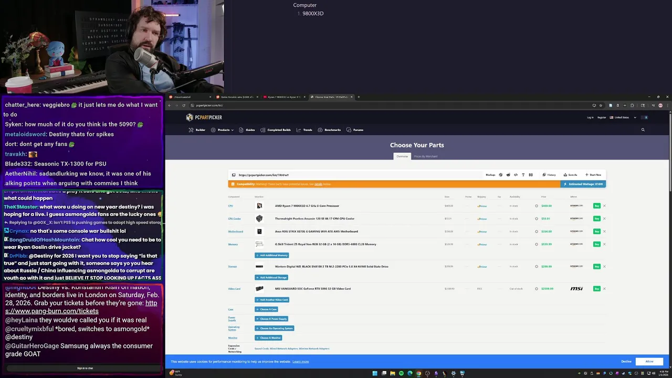Open the Learn more cookie link
Image resolution: width=672 pixels, height=378 pixels.
click(x=301, y=362)
